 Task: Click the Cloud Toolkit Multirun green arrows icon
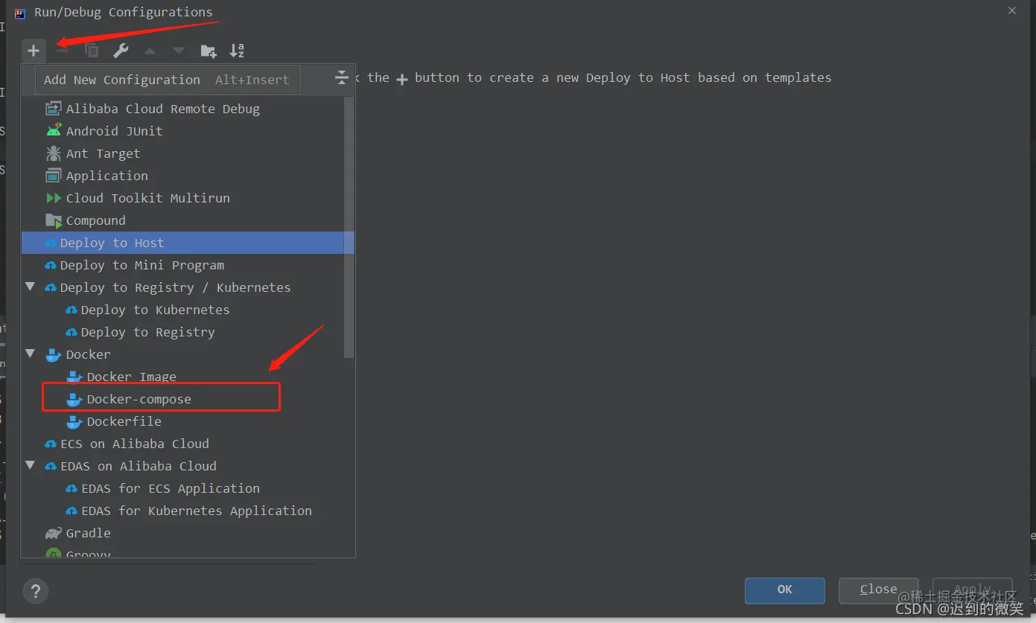tap(54, 198)
